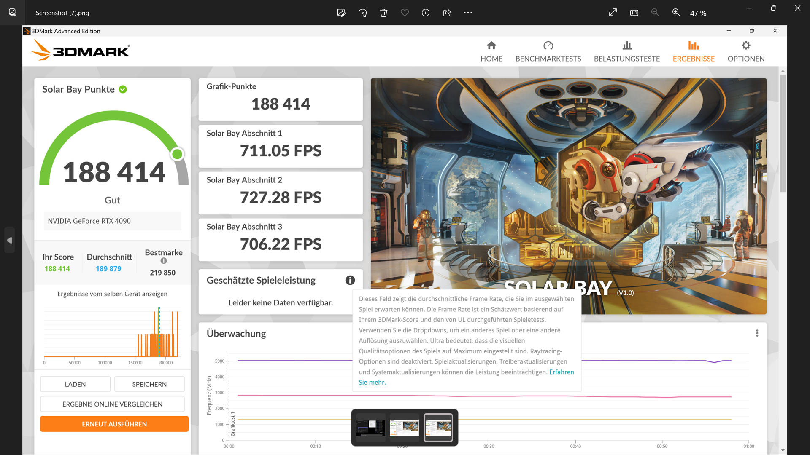This screenshot has width=810, height=455.
Task: Open the Überwachung three-dot menu
Action: [x=757, y=333]
